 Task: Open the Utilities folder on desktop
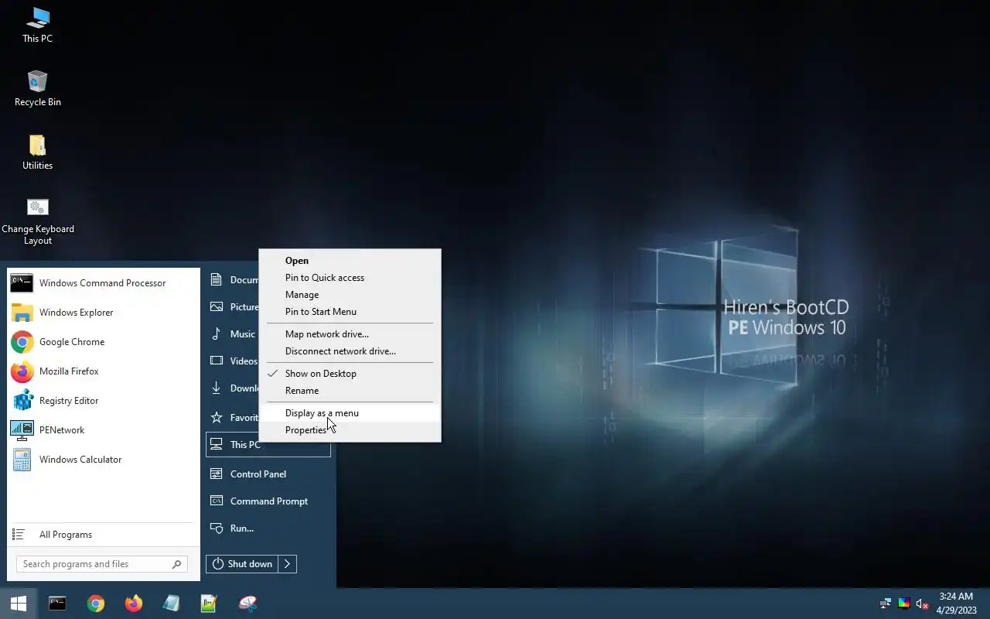coord(37,152)
